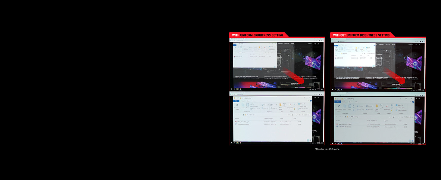This screenshot has width=441, height=180.
Task: Click Start button in WITH panel's small-Explorer screen
Action: pyautogui.click(x=231, y=89)
